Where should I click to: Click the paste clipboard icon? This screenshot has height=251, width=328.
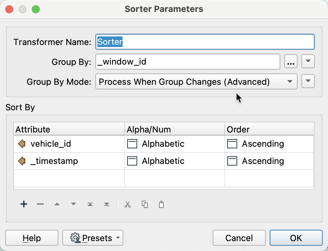click(161, 204)
